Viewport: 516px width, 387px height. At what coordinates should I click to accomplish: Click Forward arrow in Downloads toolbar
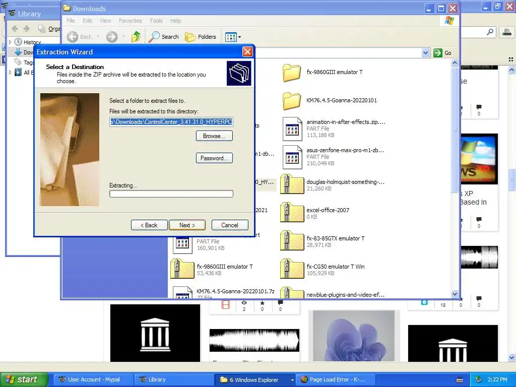point(112,37)
